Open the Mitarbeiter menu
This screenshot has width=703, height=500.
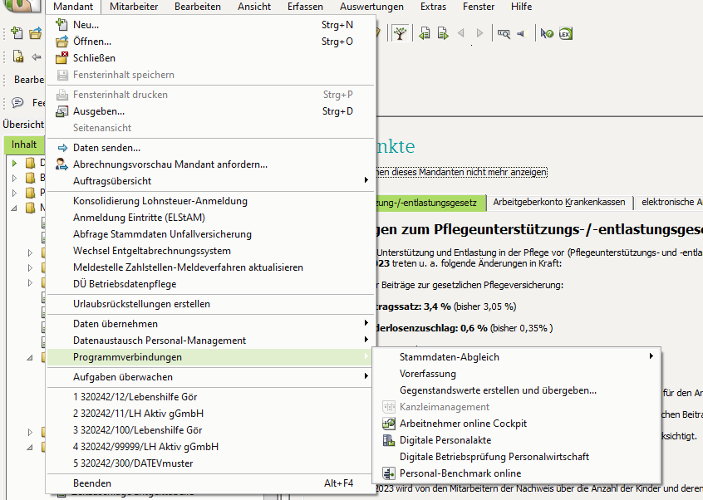click(134, 7)
